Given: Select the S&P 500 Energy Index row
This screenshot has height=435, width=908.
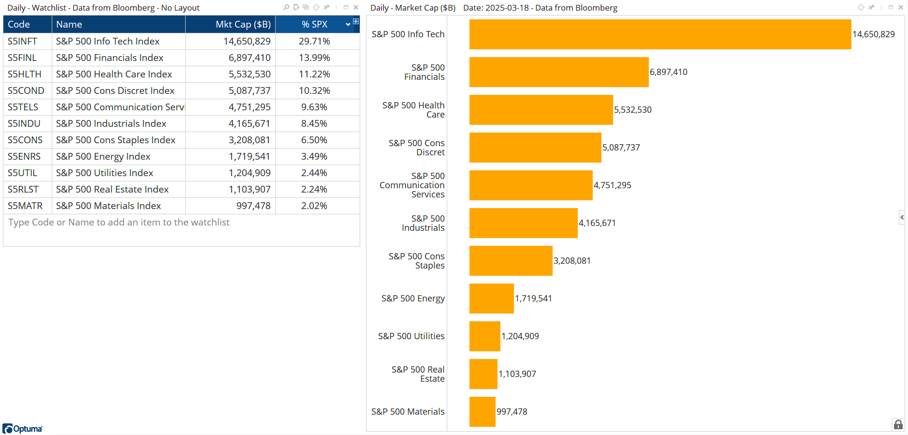Looking at the screenshot, I should tap(103, 156).
